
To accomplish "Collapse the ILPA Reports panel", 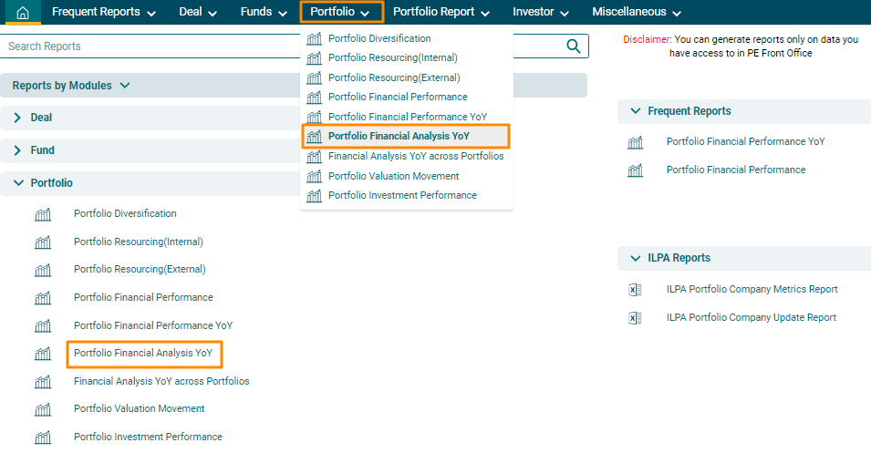I will tap(635, 258).
